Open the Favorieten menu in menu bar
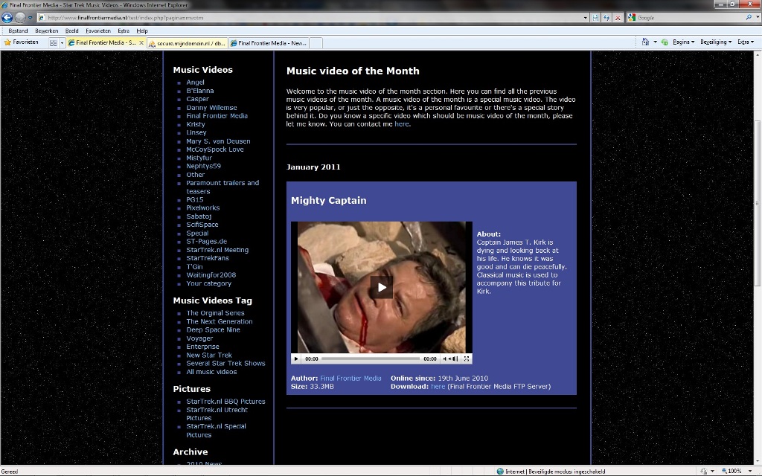This screenshot has width=762, height=476. [98, 30]
